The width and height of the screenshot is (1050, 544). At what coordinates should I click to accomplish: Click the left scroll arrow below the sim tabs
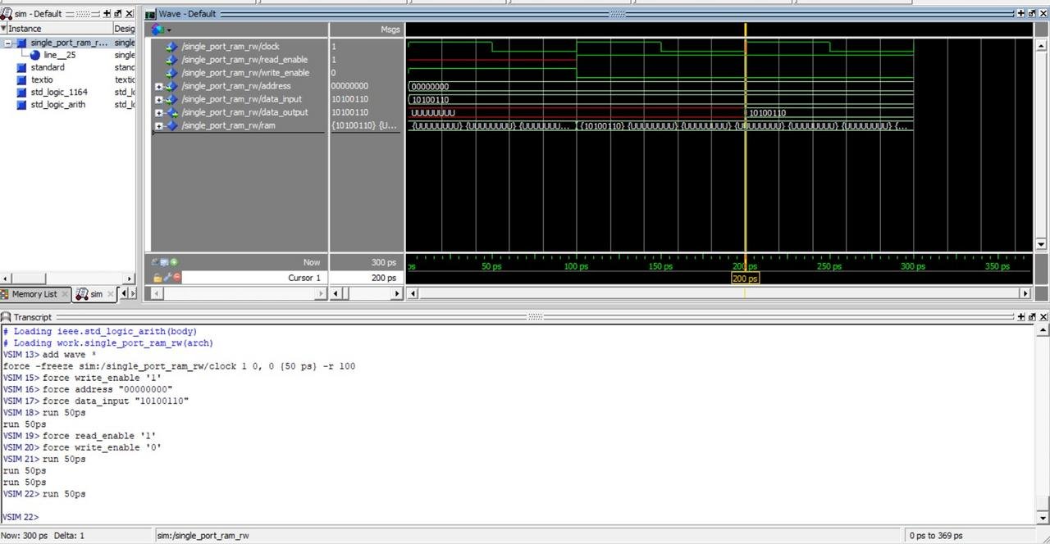click(123, 293)
